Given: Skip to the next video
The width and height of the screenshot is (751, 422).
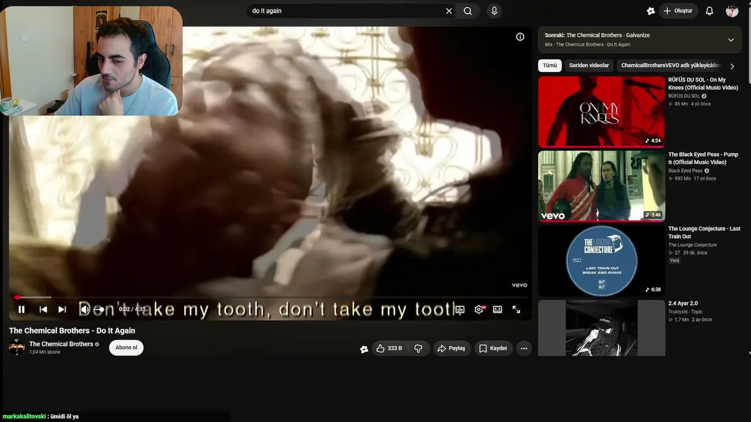Looking at the screenshot, I should click(x=62, y=309).
